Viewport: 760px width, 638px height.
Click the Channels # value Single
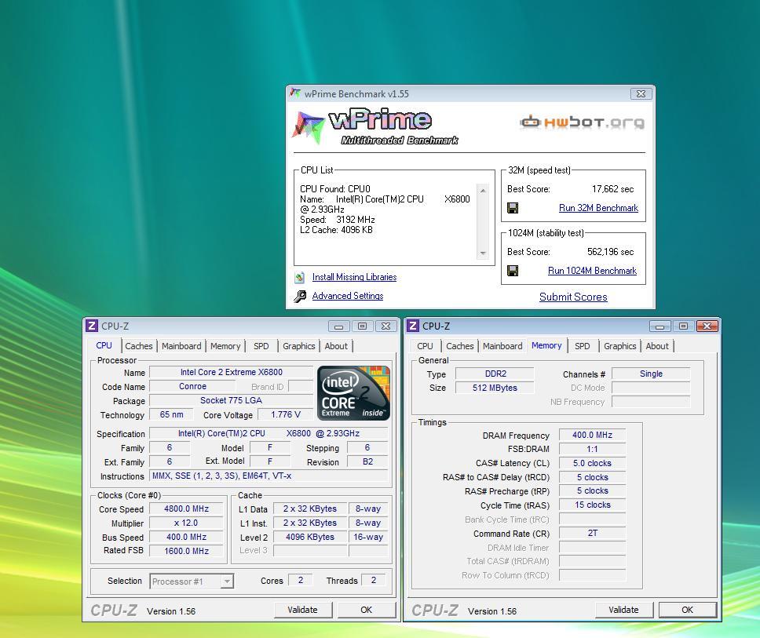[x=651, y=374]
